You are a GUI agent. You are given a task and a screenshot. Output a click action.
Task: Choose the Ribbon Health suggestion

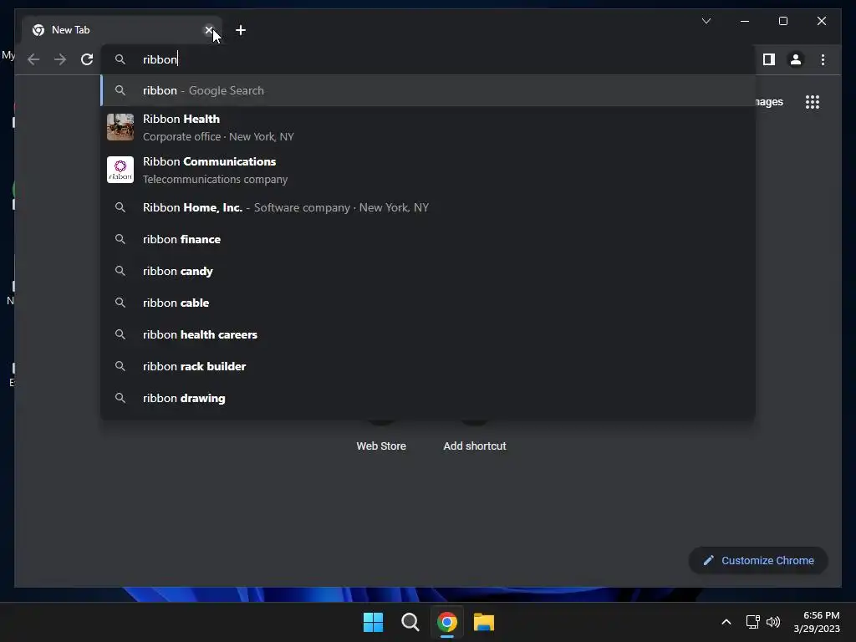428,127
